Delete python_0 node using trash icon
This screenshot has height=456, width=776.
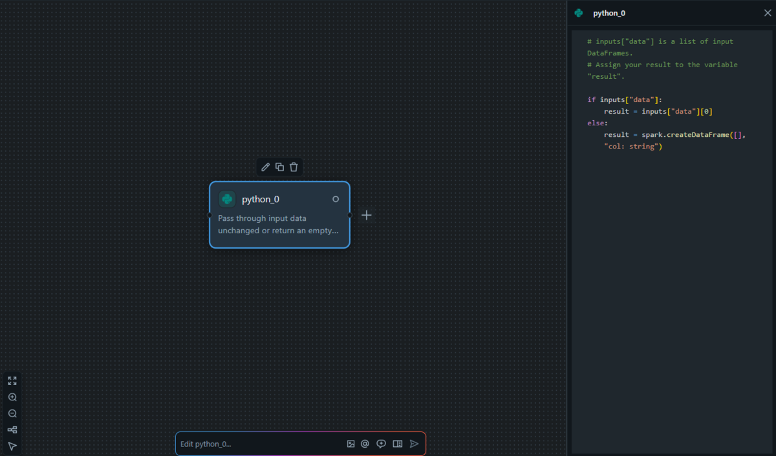(294, 167)
